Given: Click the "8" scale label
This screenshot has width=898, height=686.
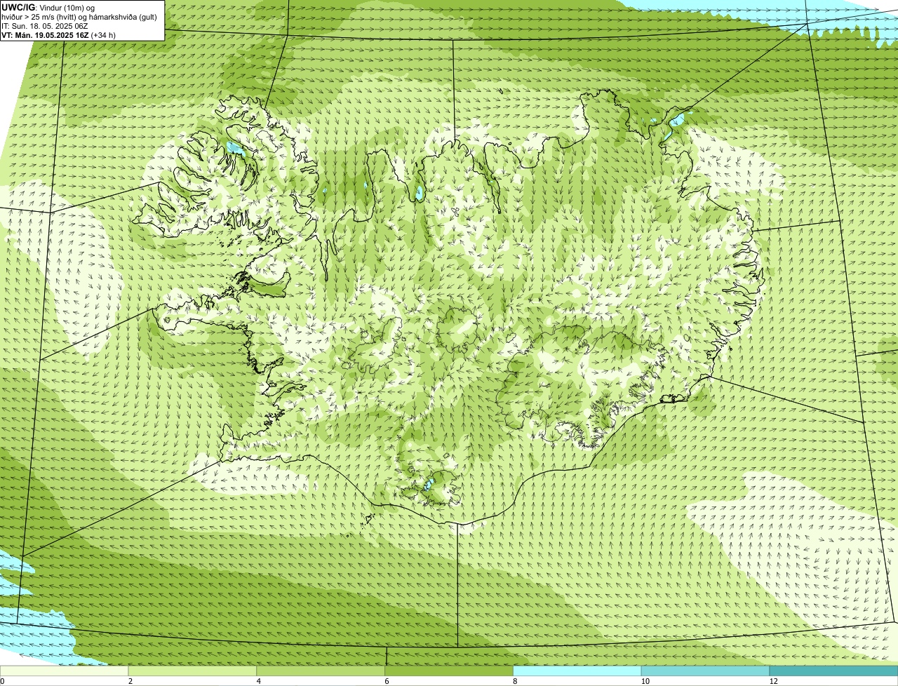Looking at the screenshot, I should coord(514,681).
